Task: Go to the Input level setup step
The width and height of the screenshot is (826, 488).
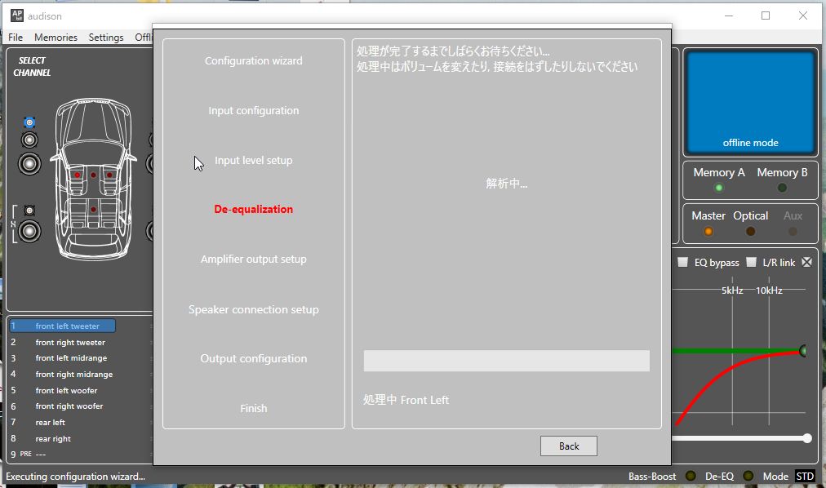Action: [x=253, y=161]
